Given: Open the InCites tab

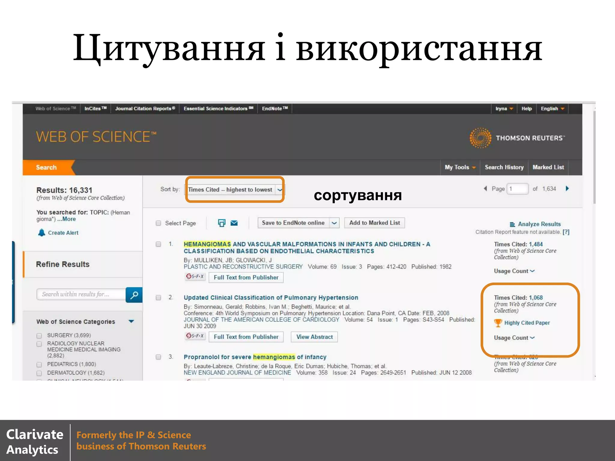Looking at the screenshot, I should [95, 109].
